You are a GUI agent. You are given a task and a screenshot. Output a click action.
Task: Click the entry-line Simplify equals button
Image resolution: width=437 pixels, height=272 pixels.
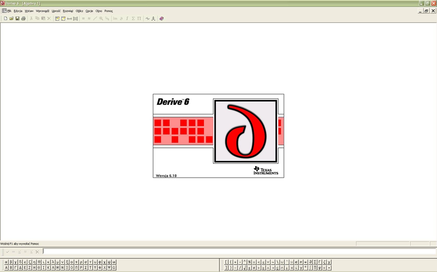tap(14, 252)
